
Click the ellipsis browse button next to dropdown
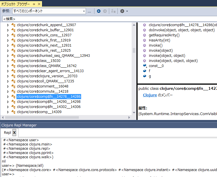[89, 11]
